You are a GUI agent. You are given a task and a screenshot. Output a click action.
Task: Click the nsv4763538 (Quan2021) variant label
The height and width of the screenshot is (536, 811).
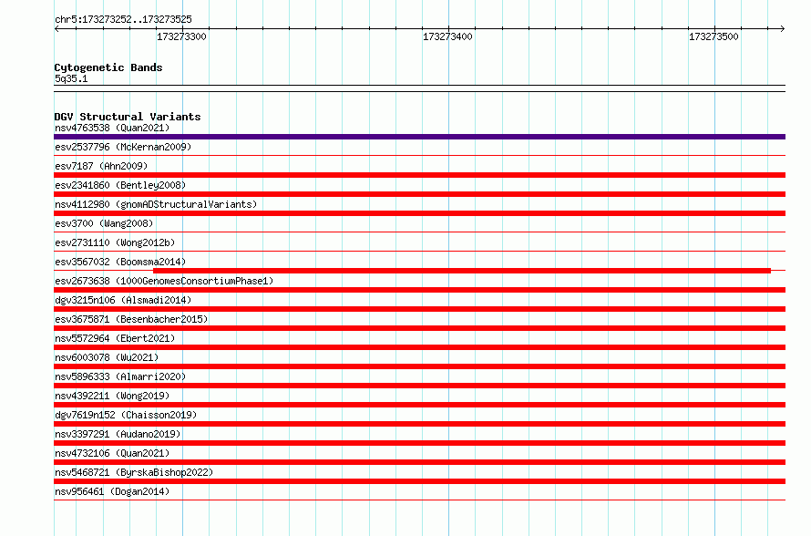pos(112,128)
